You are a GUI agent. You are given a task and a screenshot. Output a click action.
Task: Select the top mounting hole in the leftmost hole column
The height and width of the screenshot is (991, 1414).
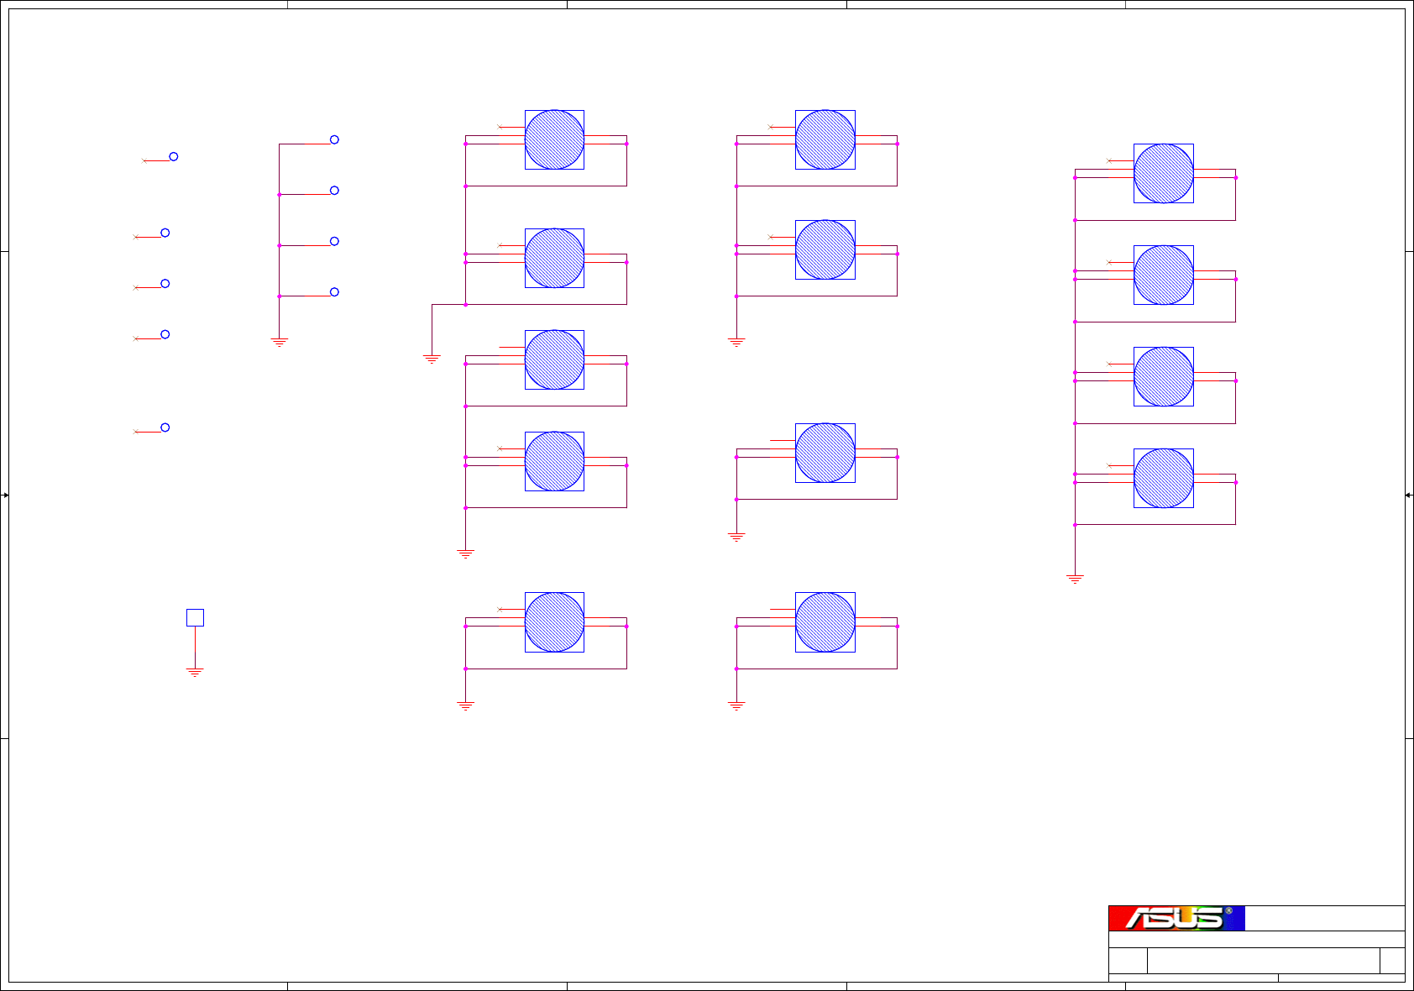554,139
